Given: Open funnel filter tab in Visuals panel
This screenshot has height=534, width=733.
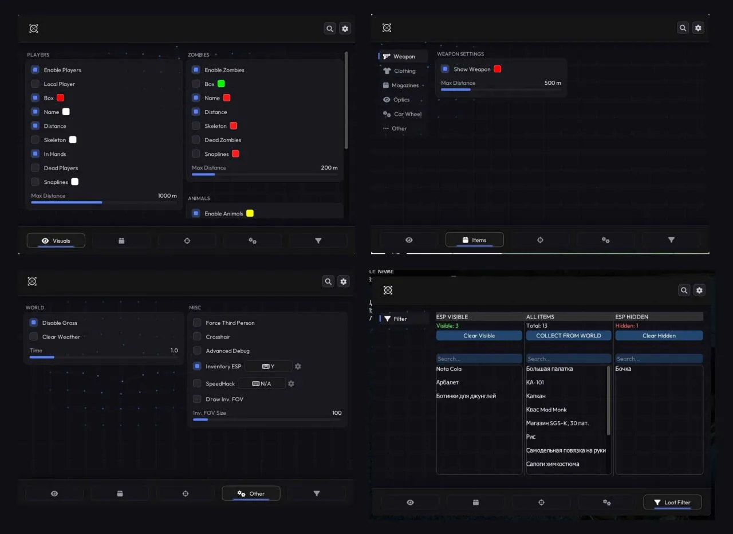Looking at the screenshot, I should [x=318, y=241].
